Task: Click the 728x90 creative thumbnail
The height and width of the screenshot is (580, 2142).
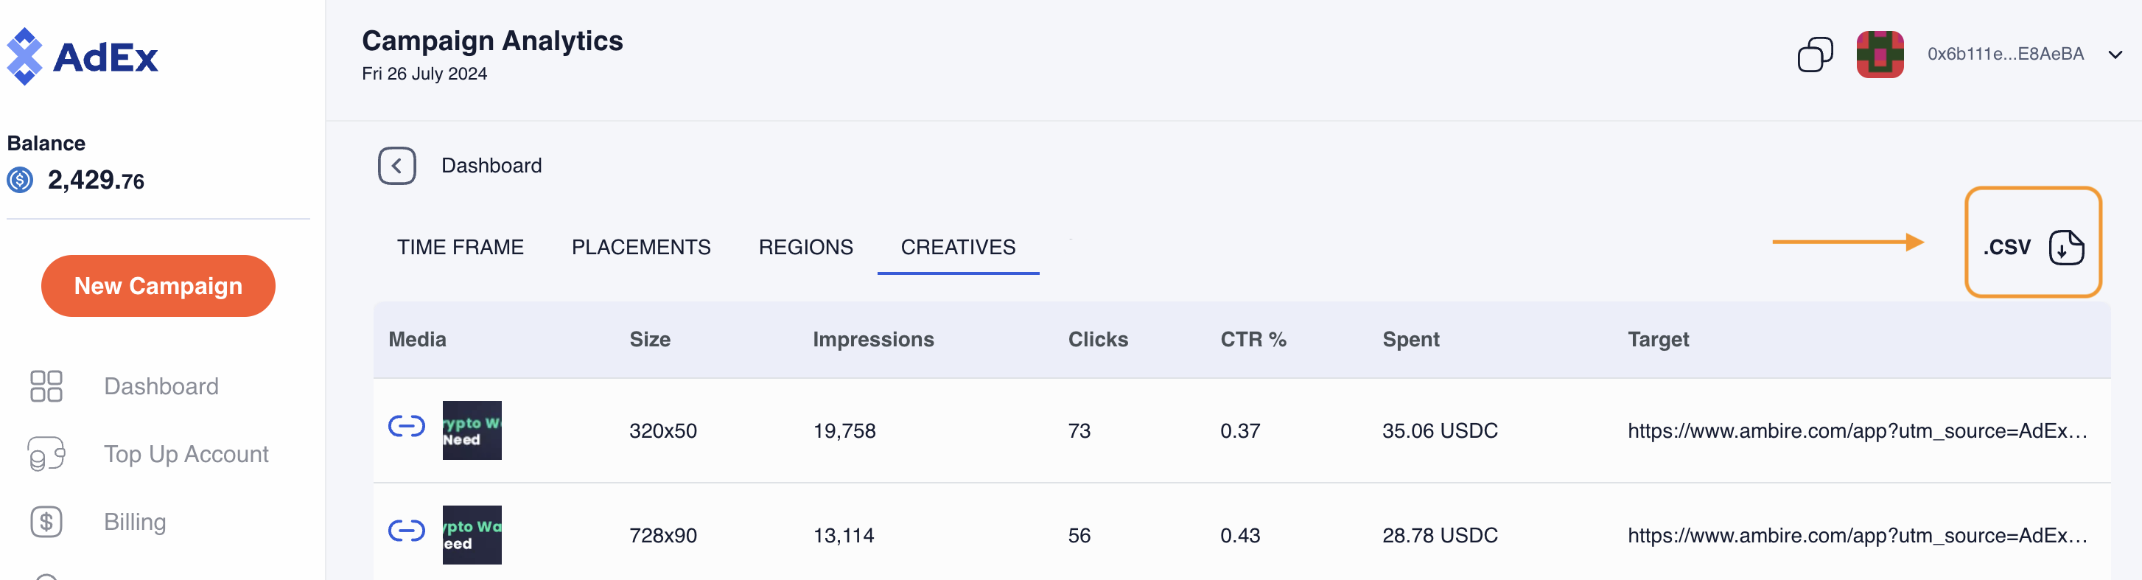Action: 472,535
